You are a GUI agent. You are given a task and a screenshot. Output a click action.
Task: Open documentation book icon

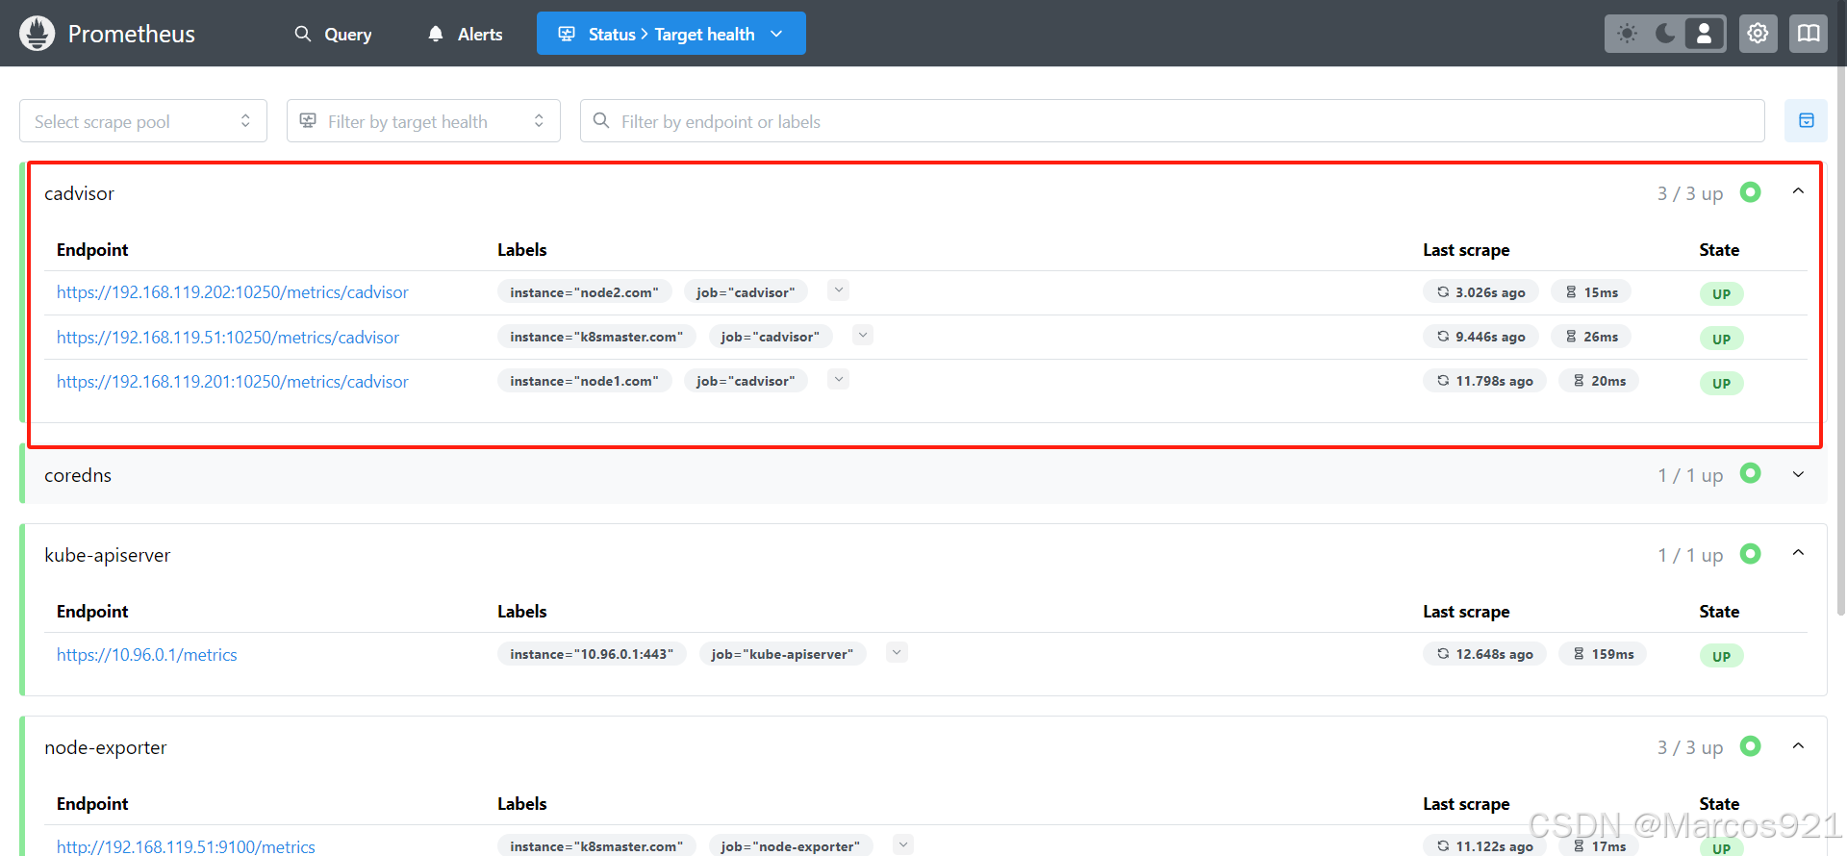click(x=1809, y=34)
